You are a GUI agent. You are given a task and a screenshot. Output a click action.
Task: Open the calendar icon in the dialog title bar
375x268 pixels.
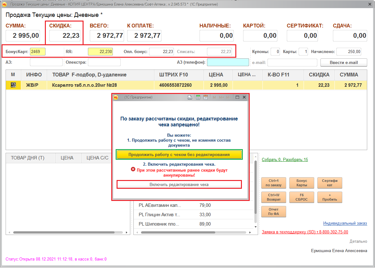[205, 97]
